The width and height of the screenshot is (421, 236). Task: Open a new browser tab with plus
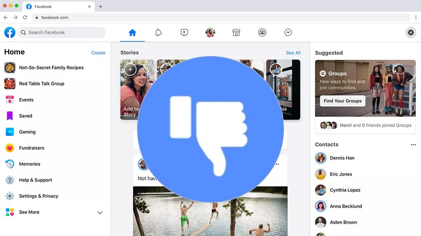point(100,7)
